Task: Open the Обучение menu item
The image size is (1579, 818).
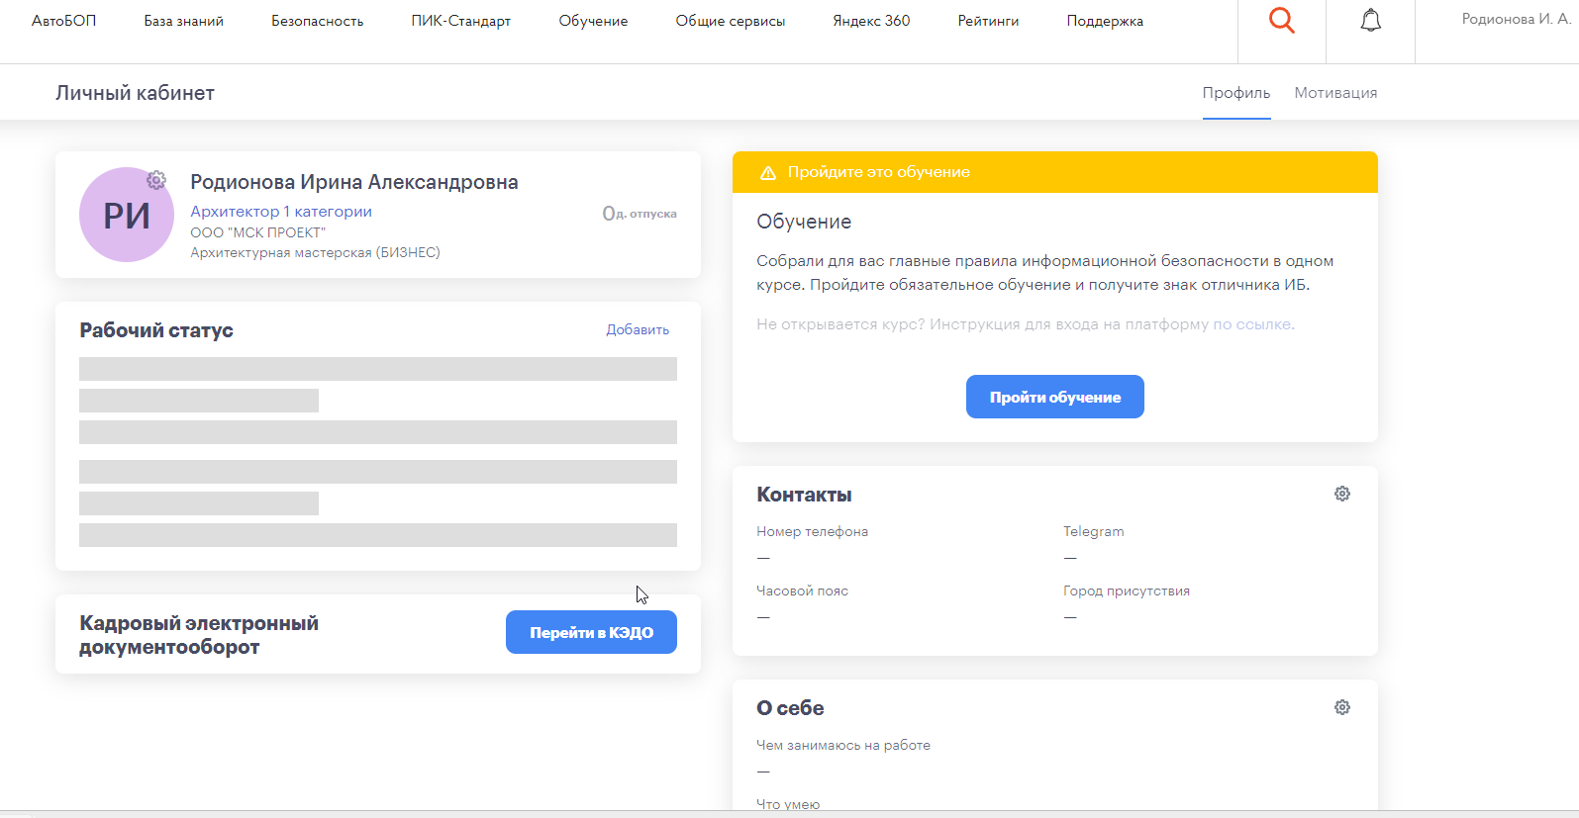Action: (x=593, y=21)
